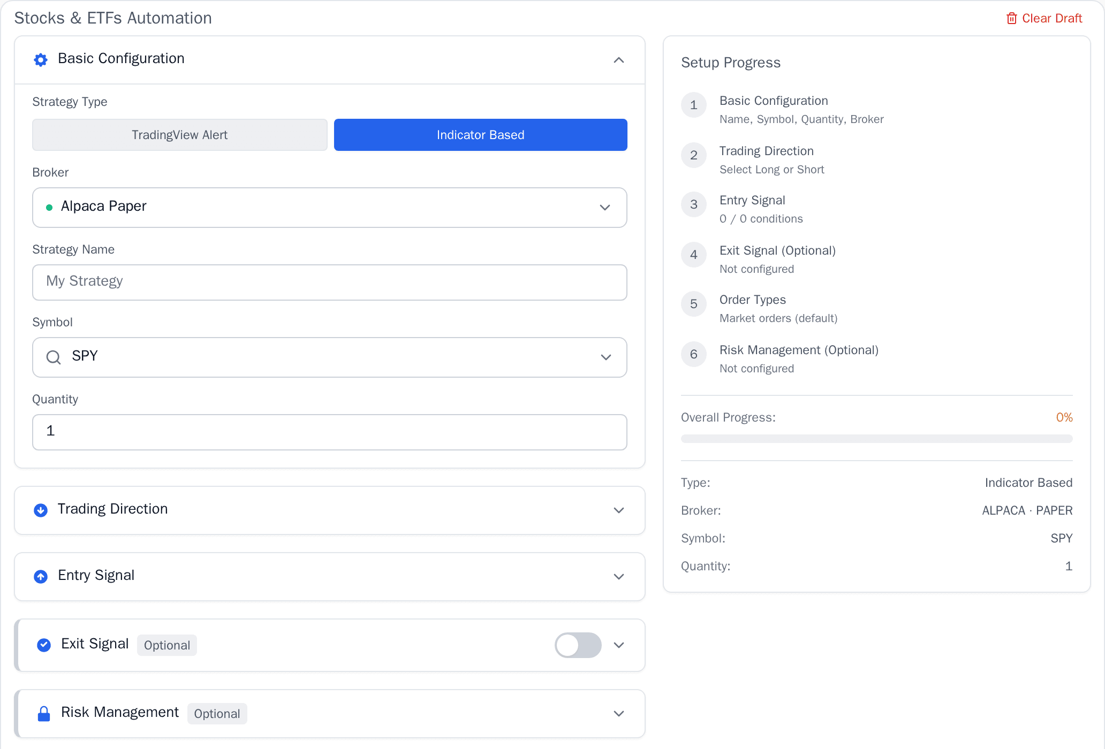
Task: Click the Trading Direction step label in progress
Action: pyautogui.click(x=767, y=151)
